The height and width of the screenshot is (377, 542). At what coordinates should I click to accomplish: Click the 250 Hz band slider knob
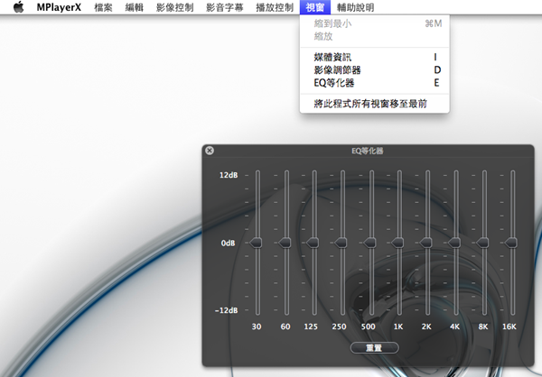[x=341, y=243]
